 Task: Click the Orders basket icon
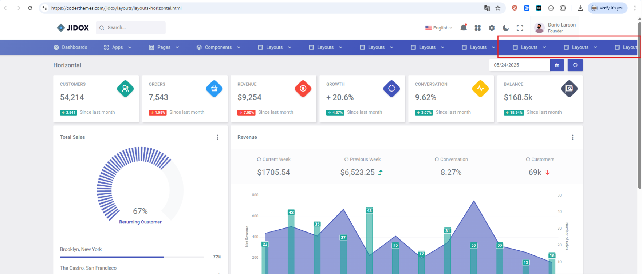pos(214,89)
